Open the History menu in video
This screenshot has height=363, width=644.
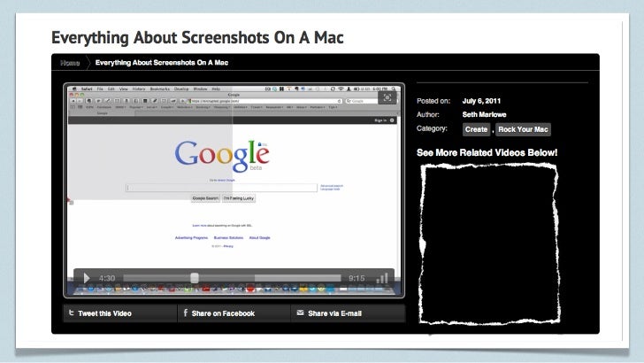pos(139,89)
